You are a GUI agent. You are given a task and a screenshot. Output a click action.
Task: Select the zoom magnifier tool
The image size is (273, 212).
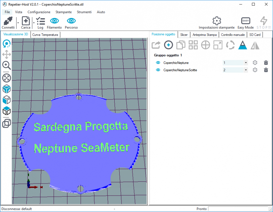(7, 65)
